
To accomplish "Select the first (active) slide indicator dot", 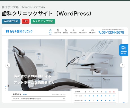I will pos(6,86).
